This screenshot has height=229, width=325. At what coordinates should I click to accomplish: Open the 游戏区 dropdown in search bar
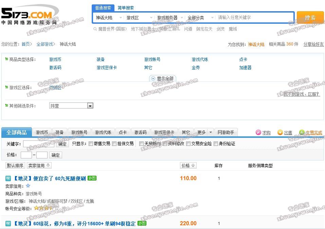tap(139, 18)
